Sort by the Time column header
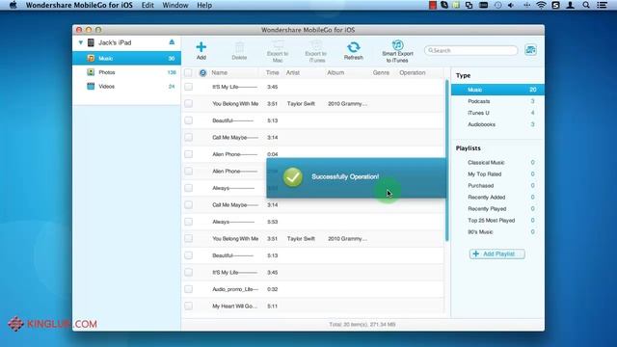Image resolution: width=617 pixels, height=347 pixels. (272, 73)
